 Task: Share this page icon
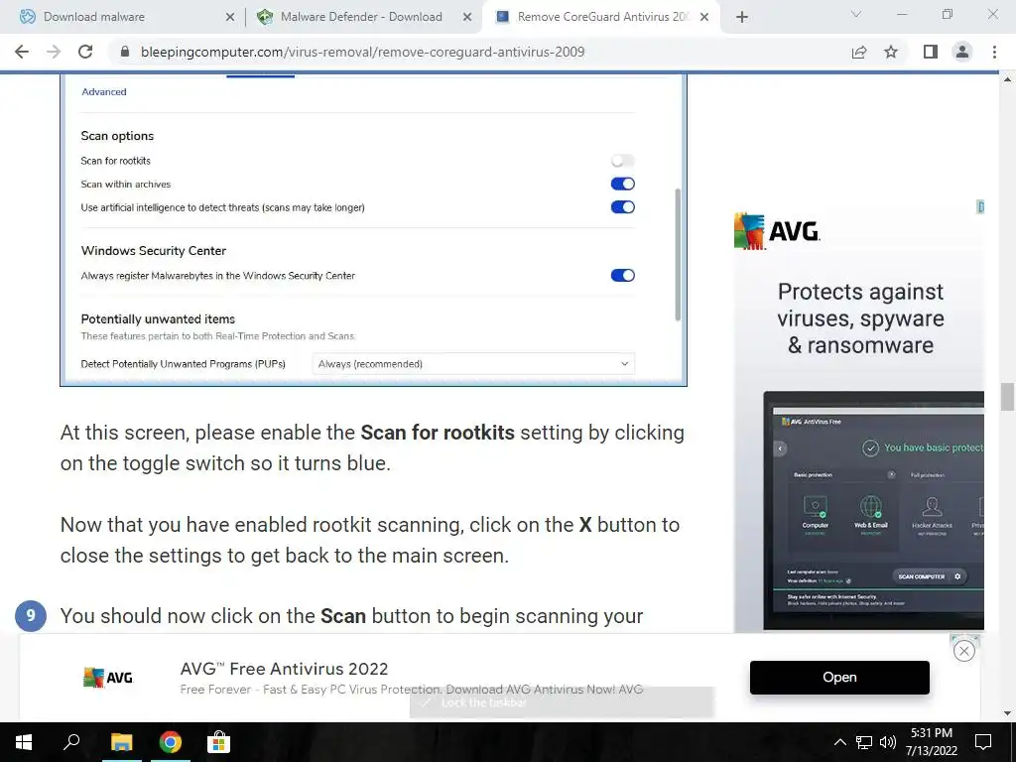point(859,52)
